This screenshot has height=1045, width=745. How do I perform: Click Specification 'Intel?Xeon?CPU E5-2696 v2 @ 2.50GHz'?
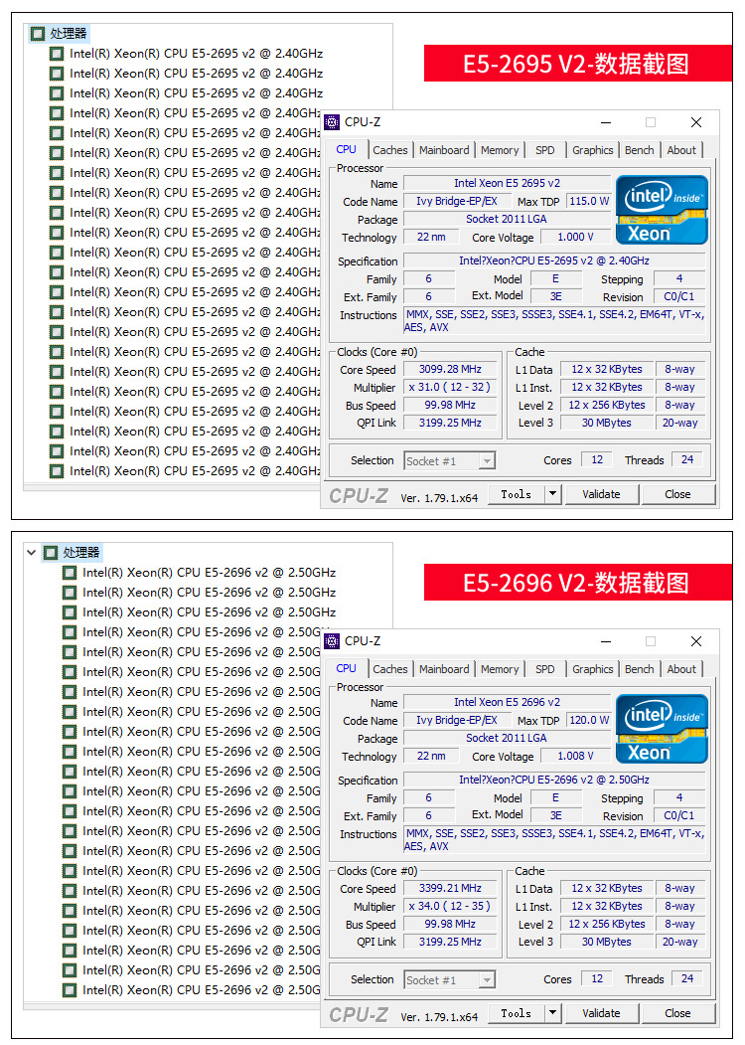click(554, 781)
